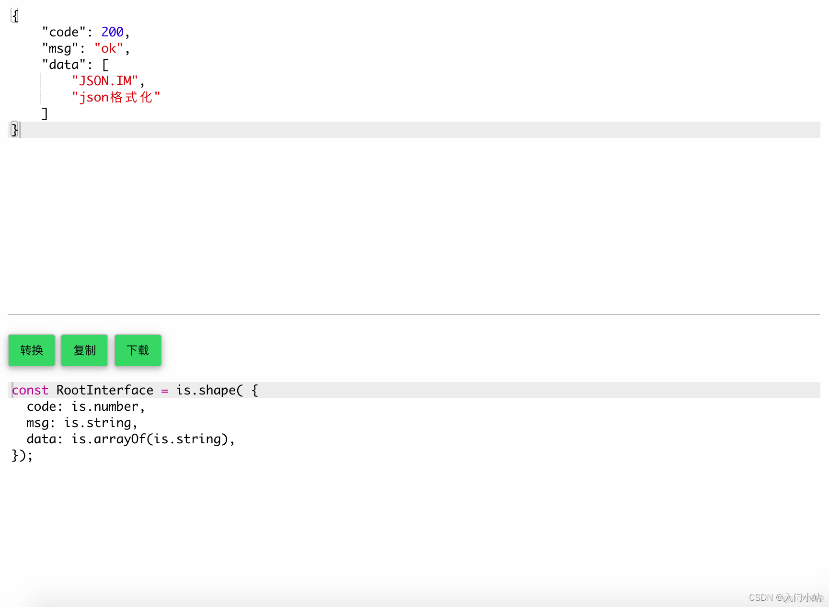Select the value 200 in JSON input

(113, 32)
